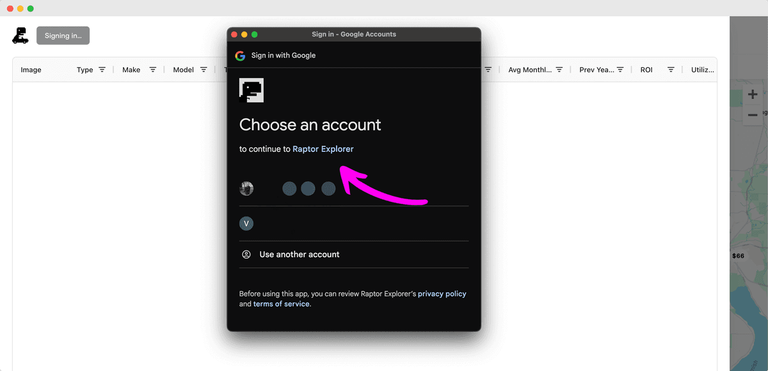
Task: Open the privacy policy link
Action: click(442, 294)
